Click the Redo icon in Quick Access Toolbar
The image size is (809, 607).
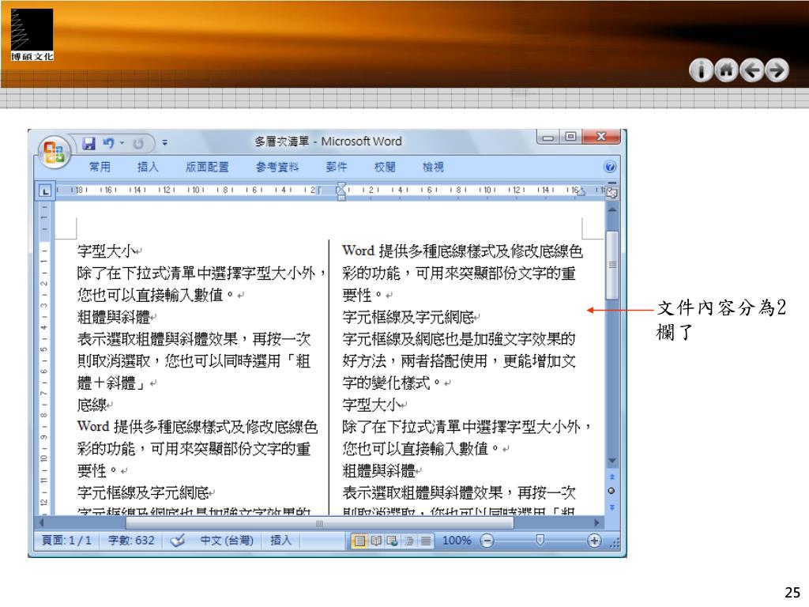click(x=138, y=144)
